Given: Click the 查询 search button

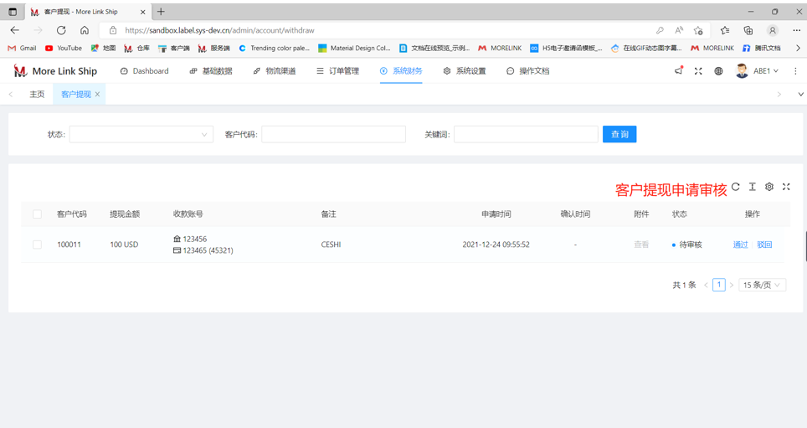Looking at the screenshot, I should 619,134.
